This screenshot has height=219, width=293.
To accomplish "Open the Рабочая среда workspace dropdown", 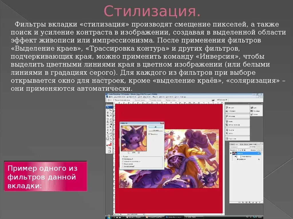I will 222,100.
